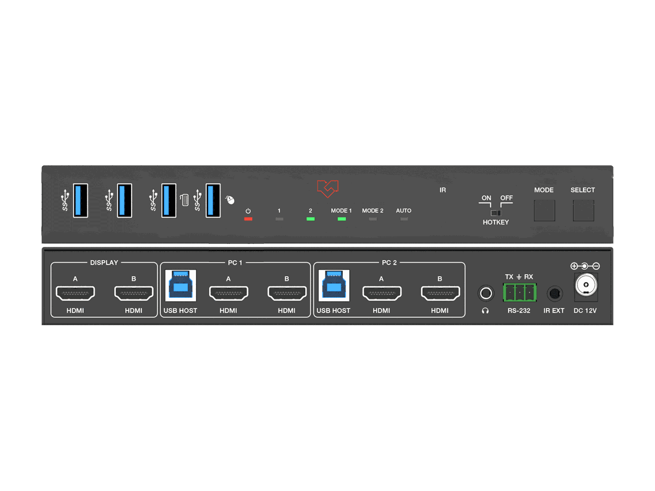The image size is (655, 491).
Task: Click the OFF label of hotkey switch
Action: pyautogui.click(x=507, y=198)
